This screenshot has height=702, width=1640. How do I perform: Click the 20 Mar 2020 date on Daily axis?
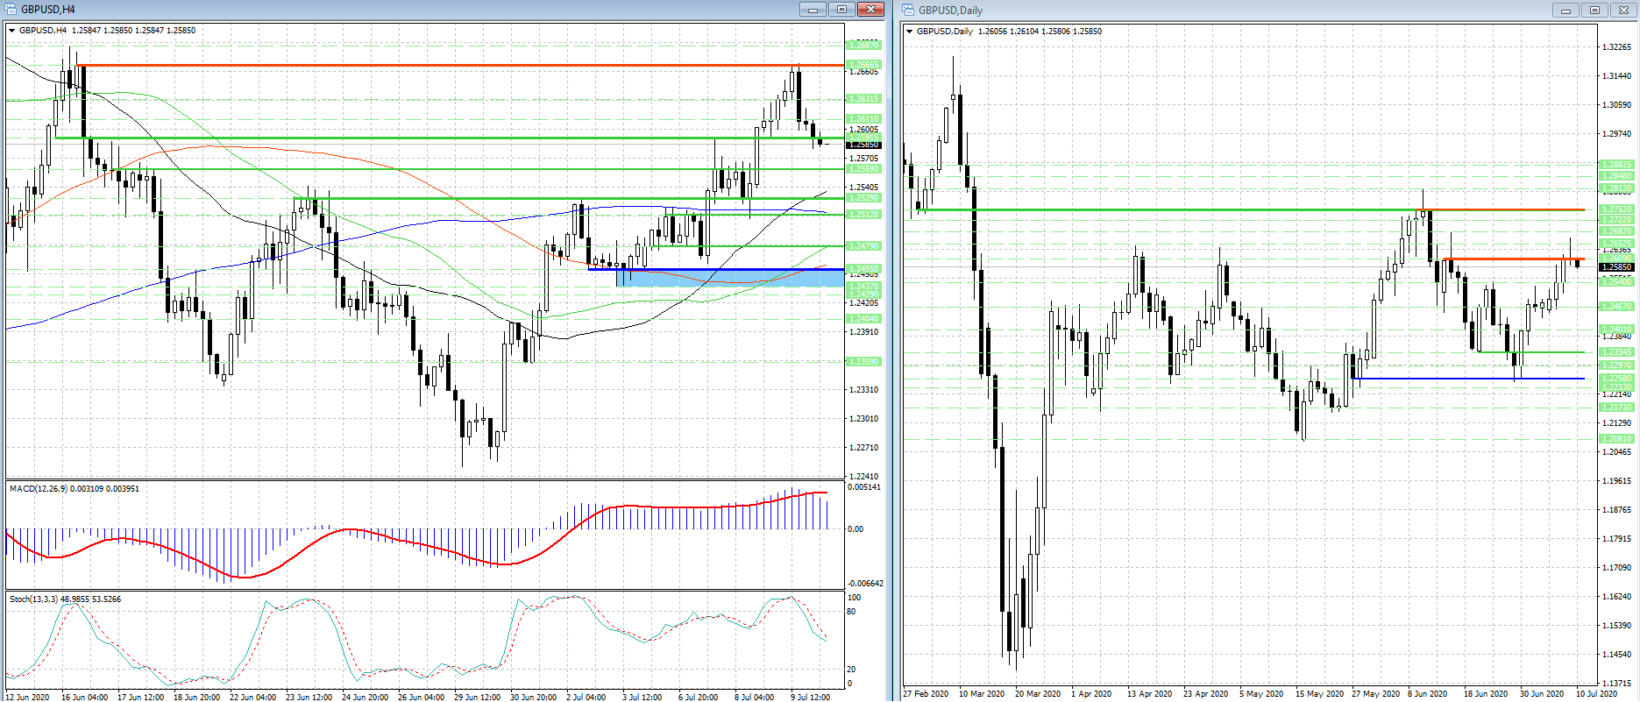[x=1038, y=693]
